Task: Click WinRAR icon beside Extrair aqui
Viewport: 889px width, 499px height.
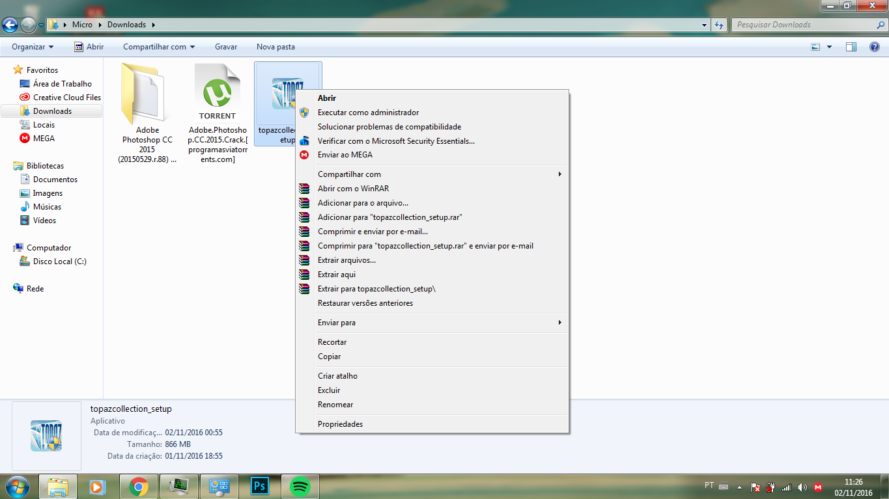Action: [x=304, y=275]
